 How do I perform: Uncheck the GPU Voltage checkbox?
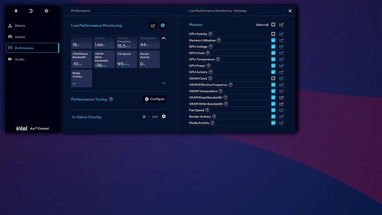[273, 46]
